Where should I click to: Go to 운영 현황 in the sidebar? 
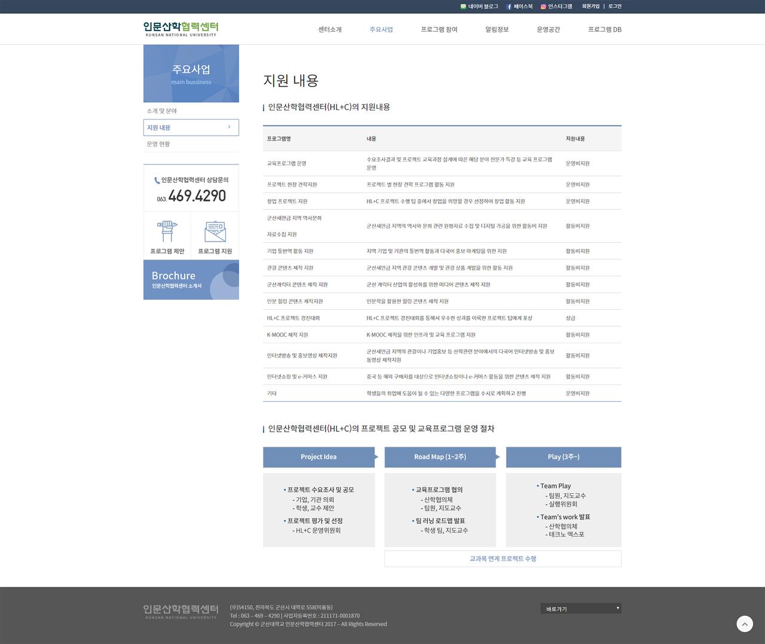(158, 144)
